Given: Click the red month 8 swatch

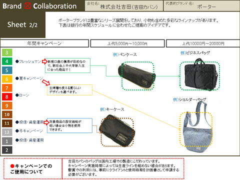Looking at the screenshot, I should (7, 96).
